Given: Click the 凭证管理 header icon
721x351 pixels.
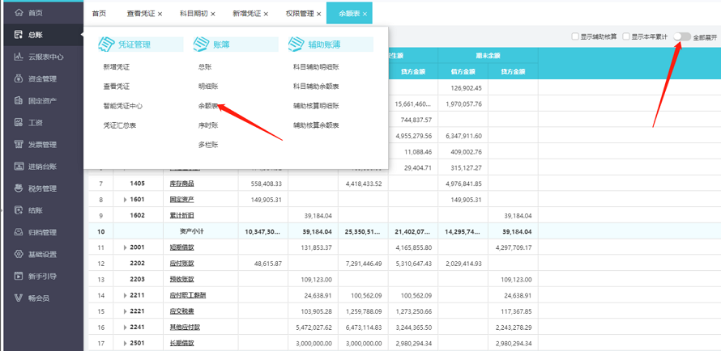Looking at the screenshot, I should (x=106, y=44).
